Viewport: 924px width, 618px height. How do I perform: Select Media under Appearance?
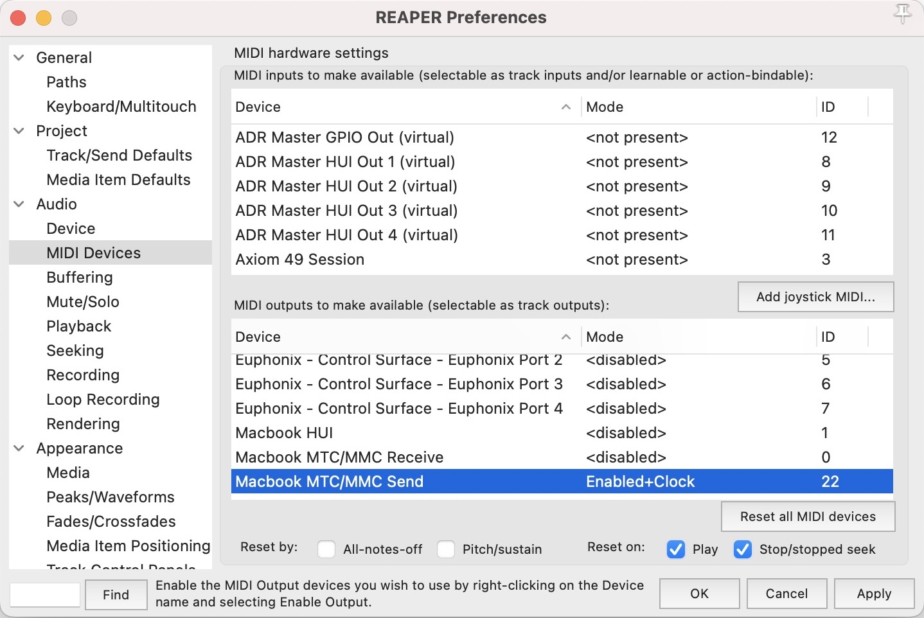[68, 473]
